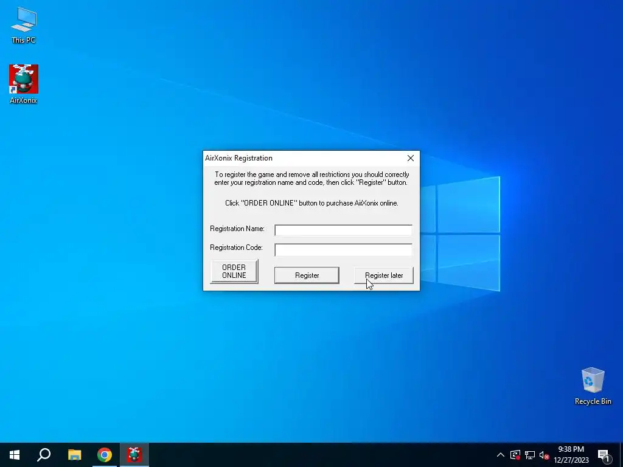Open the taskbar search magnifier
623x467 pixels.
coord(44,455)
